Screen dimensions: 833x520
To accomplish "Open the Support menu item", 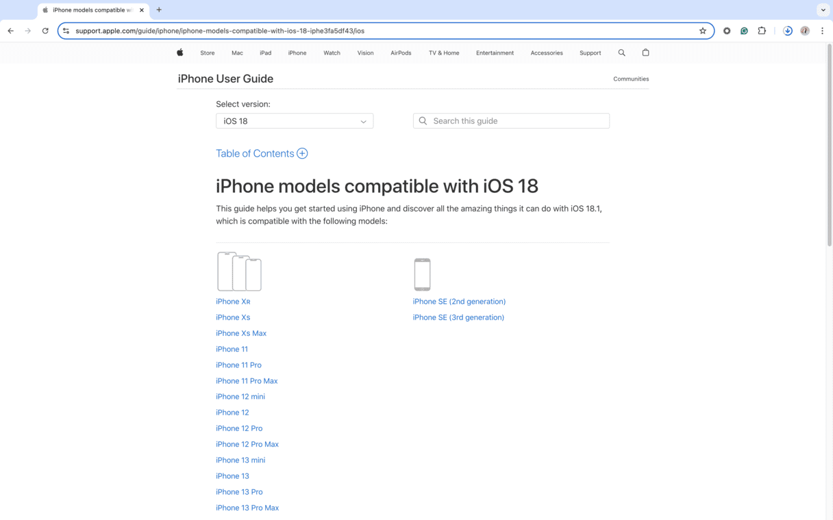I will pos(590,53).
